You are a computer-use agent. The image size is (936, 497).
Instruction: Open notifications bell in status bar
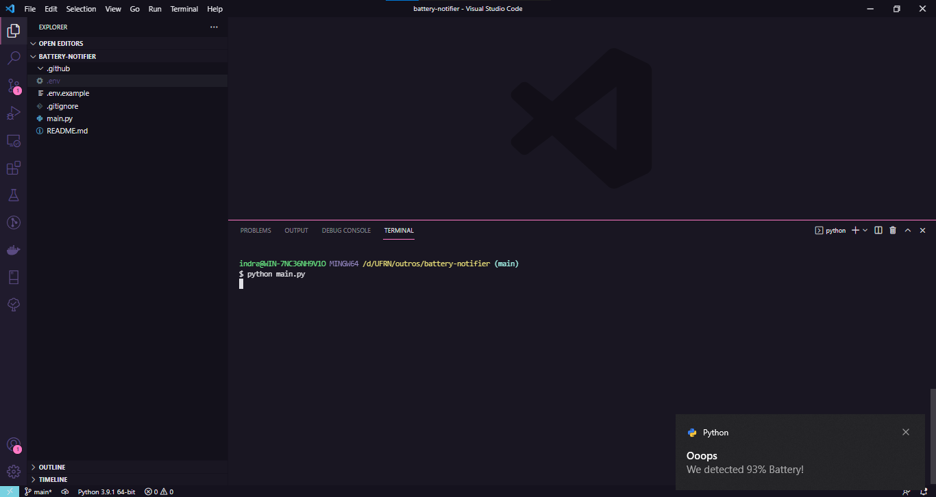[924, 492]
